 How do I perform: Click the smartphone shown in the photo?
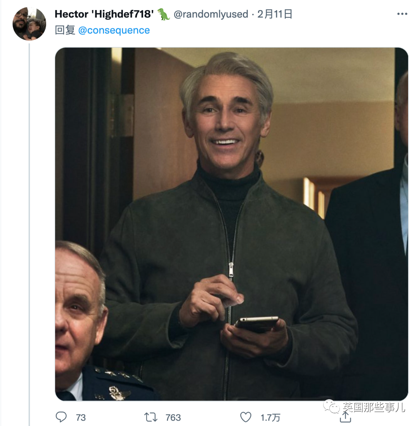[x=257, y=323]
